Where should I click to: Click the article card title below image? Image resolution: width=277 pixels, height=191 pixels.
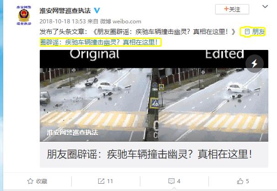tap(149, 154)
